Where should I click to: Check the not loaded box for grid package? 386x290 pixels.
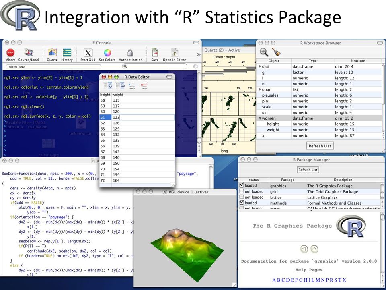coord(242,191)
